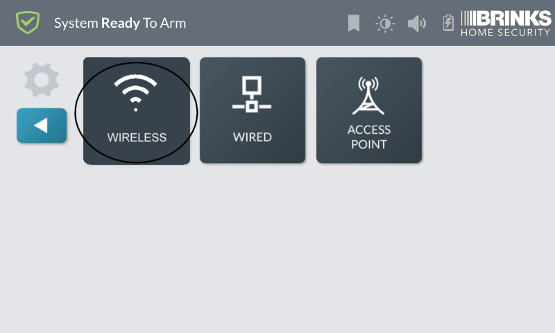Tap the System Ready To Arm status text
The width and height of the screenshot is (555, 333).
pos(120,24)
